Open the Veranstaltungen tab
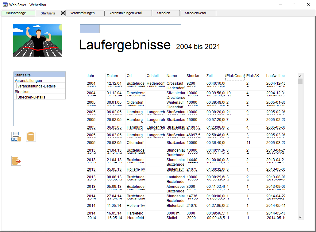This screenshot has height=232, width=316. (x=83, y=13)
